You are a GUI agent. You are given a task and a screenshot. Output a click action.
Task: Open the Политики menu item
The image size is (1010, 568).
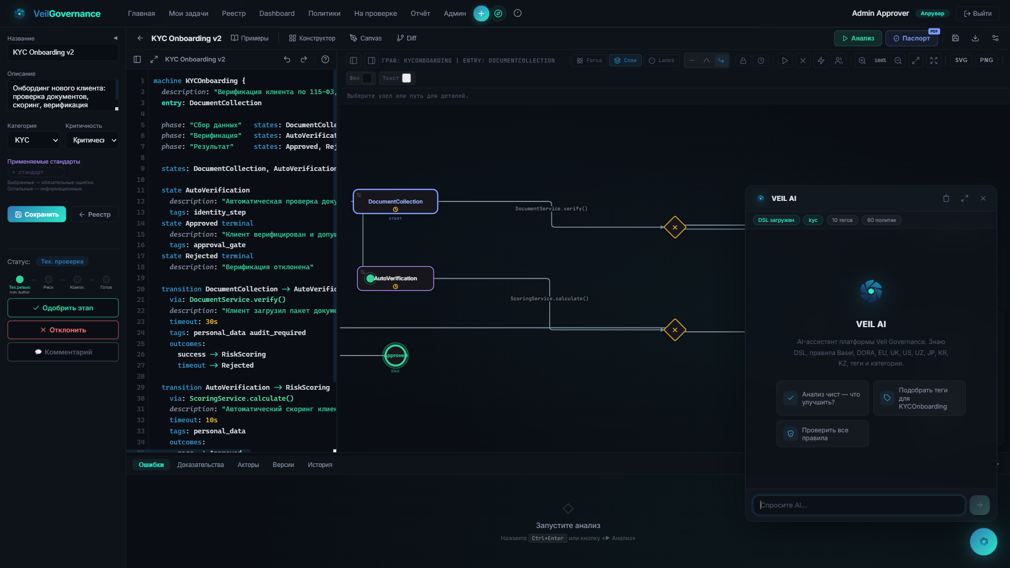point(324,13)
